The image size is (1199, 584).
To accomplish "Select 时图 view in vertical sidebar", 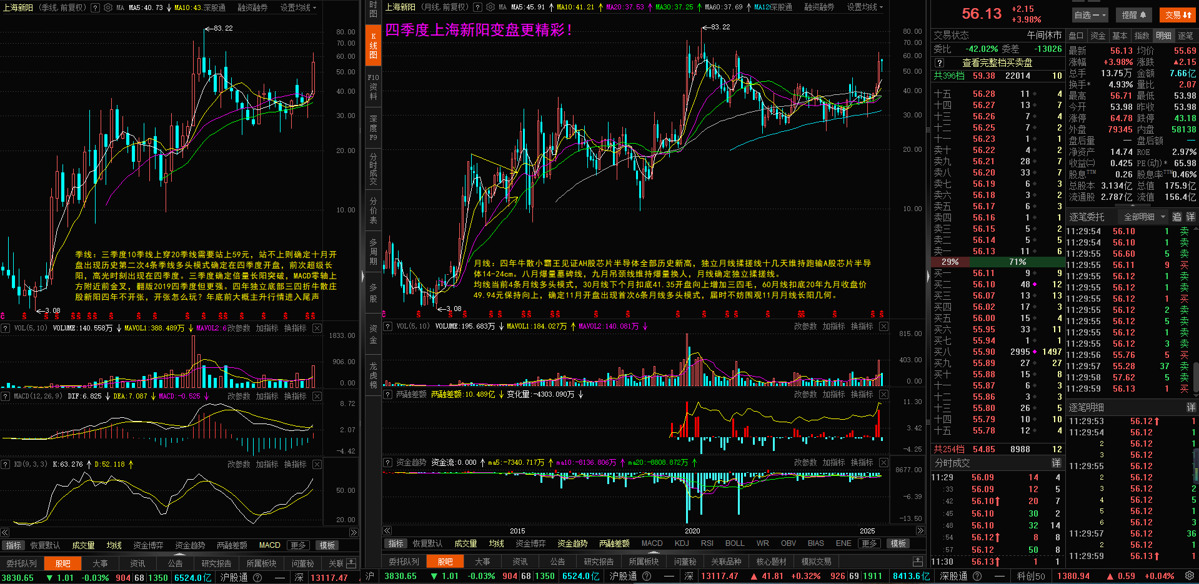I will tap(373, 9).
